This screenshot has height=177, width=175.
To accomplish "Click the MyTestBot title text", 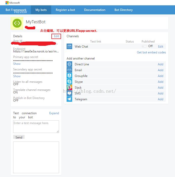I will point(35,22).
